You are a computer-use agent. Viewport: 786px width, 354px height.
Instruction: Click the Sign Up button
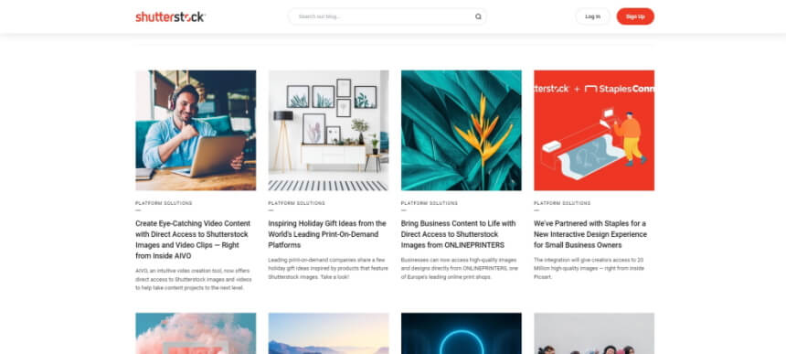point(635,16)
